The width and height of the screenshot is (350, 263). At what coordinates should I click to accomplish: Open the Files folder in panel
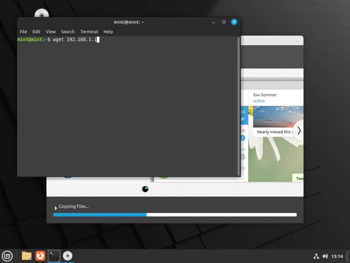click(x=27, y=256)
